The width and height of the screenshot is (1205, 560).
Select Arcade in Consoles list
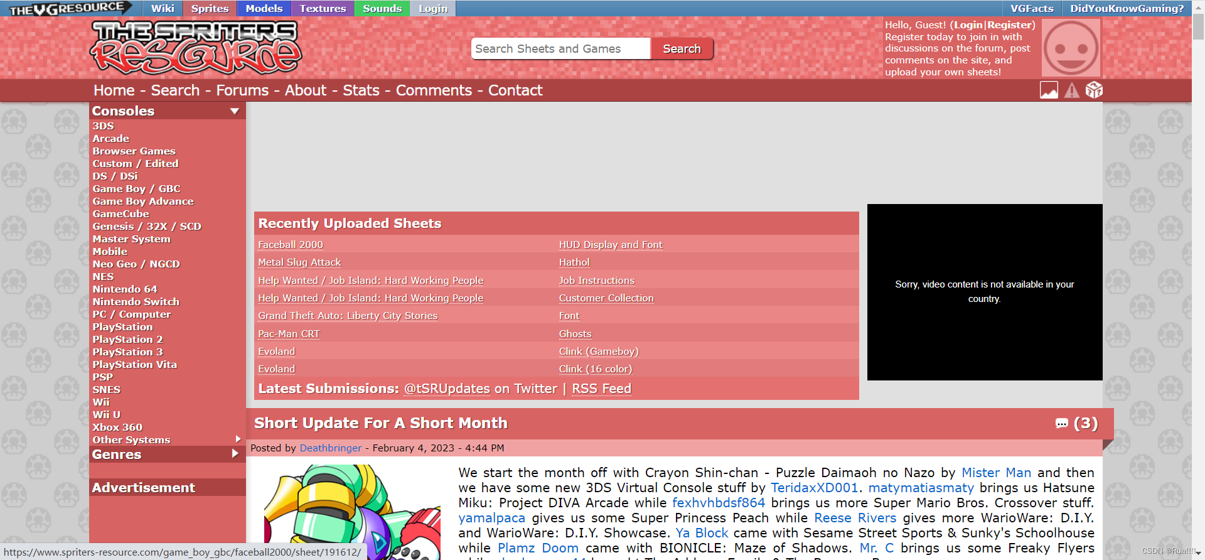pos(110,138)
